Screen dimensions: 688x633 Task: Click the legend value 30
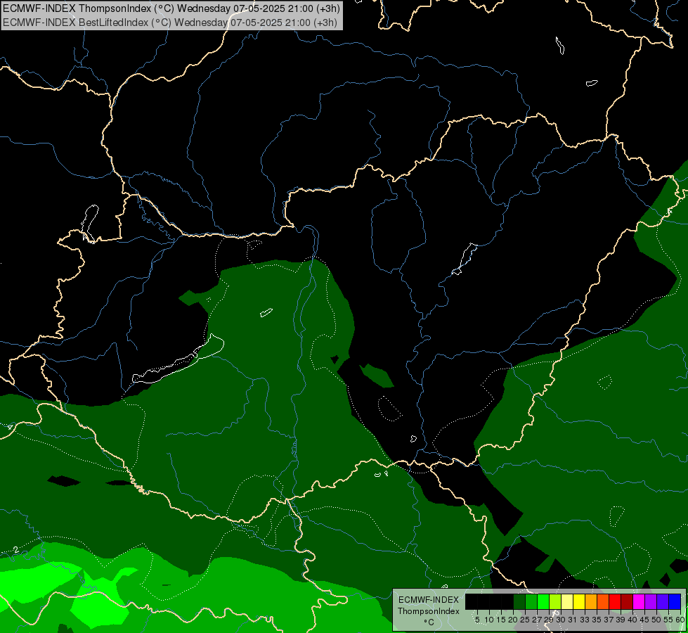tap(561, 620)
